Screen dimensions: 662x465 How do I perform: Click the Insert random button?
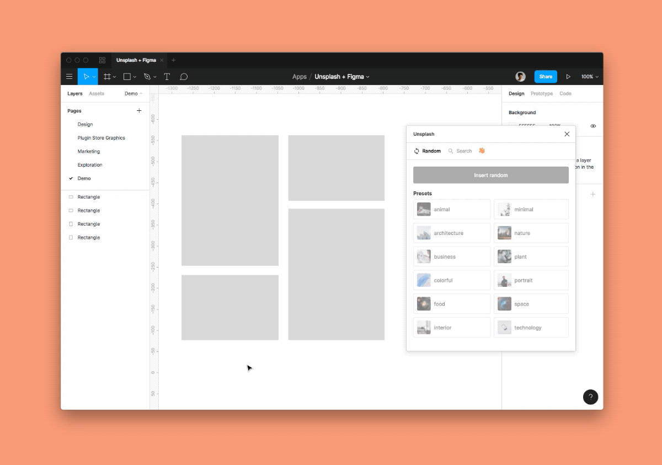491,175
